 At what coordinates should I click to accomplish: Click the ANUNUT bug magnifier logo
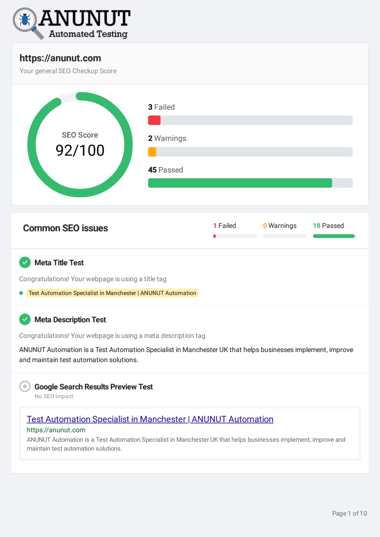pos(25,20)
